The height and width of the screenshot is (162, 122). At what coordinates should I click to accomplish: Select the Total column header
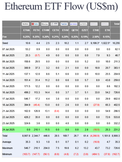tap(117, 24)
